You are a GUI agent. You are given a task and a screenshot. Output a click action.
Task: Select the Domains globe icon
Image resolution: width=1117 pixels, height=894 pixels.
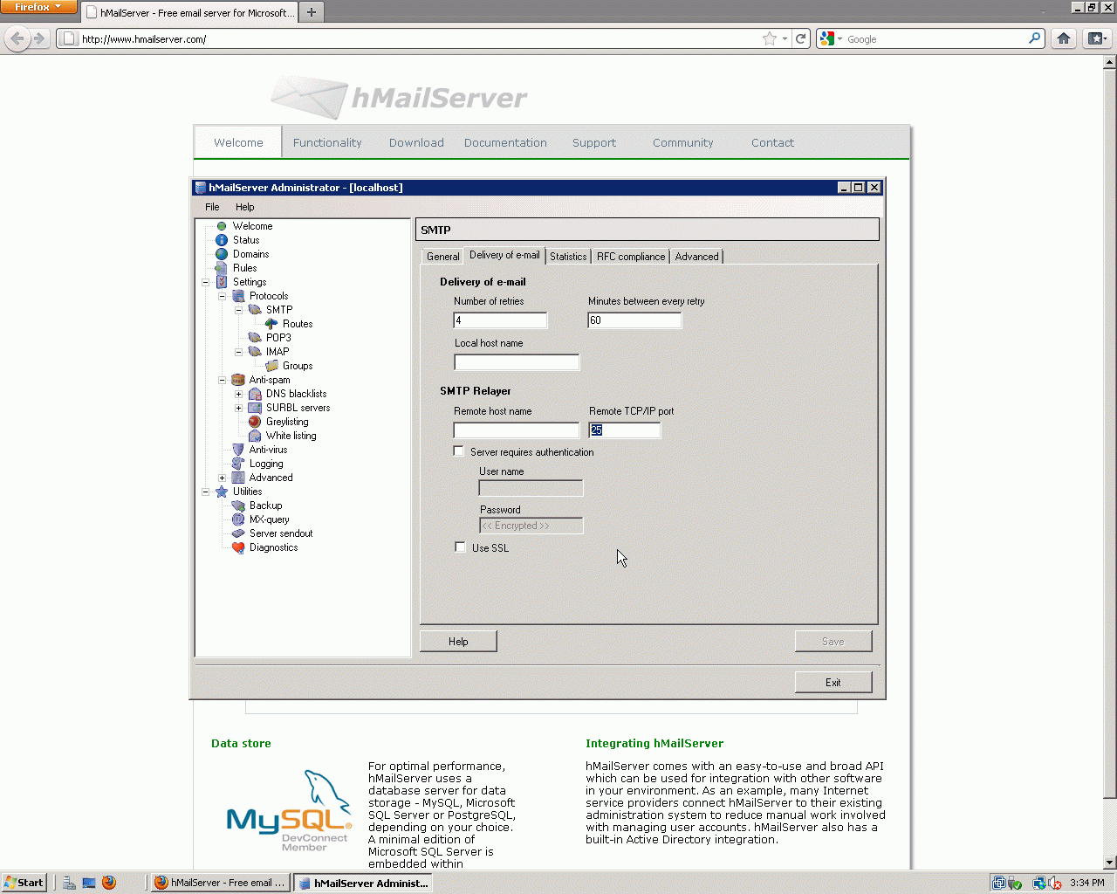tap(222, 254)
